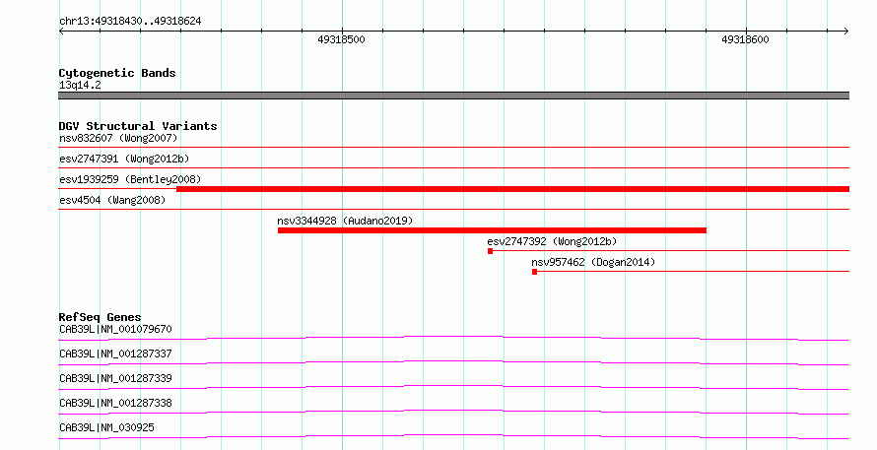Click the thin red line under esv4504
The height and width of the screenshot is (450, 877).
click(x=453, y=209)
